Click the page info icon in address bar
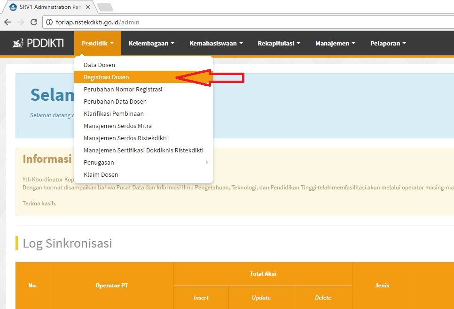Screen dimensions: 454x309 [49, 22]
